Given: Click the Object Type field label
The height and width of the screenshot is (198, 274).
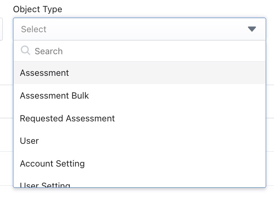Looking at the screenshot, I should click(x=37, y=9).
